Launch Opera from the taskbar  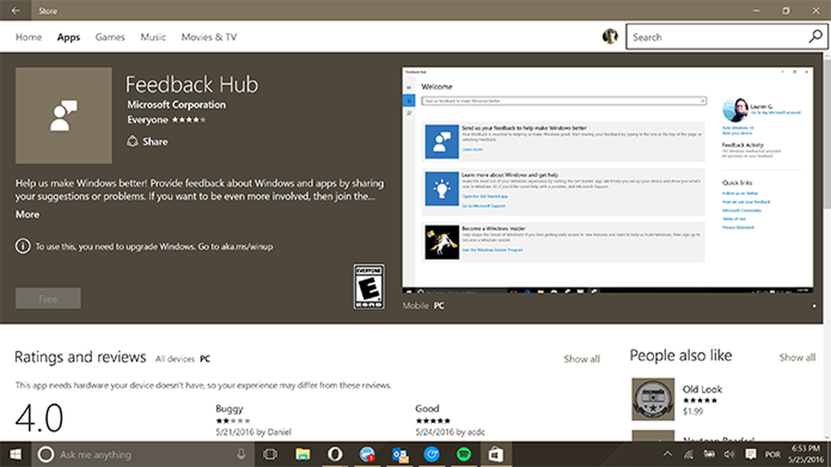(335, 454)
